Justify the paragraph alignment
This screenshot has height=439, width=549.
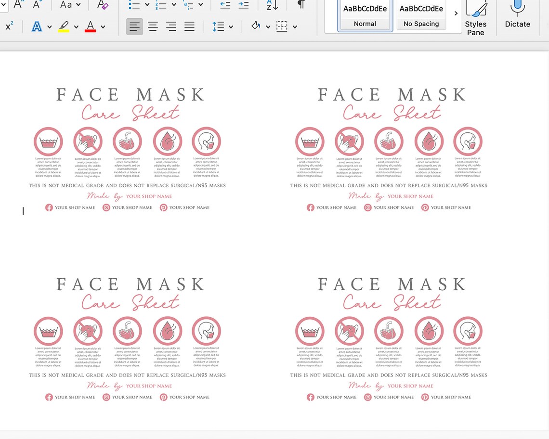point(189,26)
